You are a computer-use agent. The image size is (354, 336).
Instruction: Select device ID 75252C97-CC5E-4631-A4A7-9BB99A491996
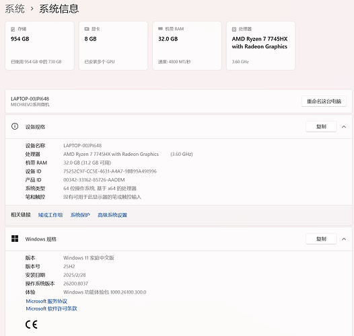pos(110,171)
